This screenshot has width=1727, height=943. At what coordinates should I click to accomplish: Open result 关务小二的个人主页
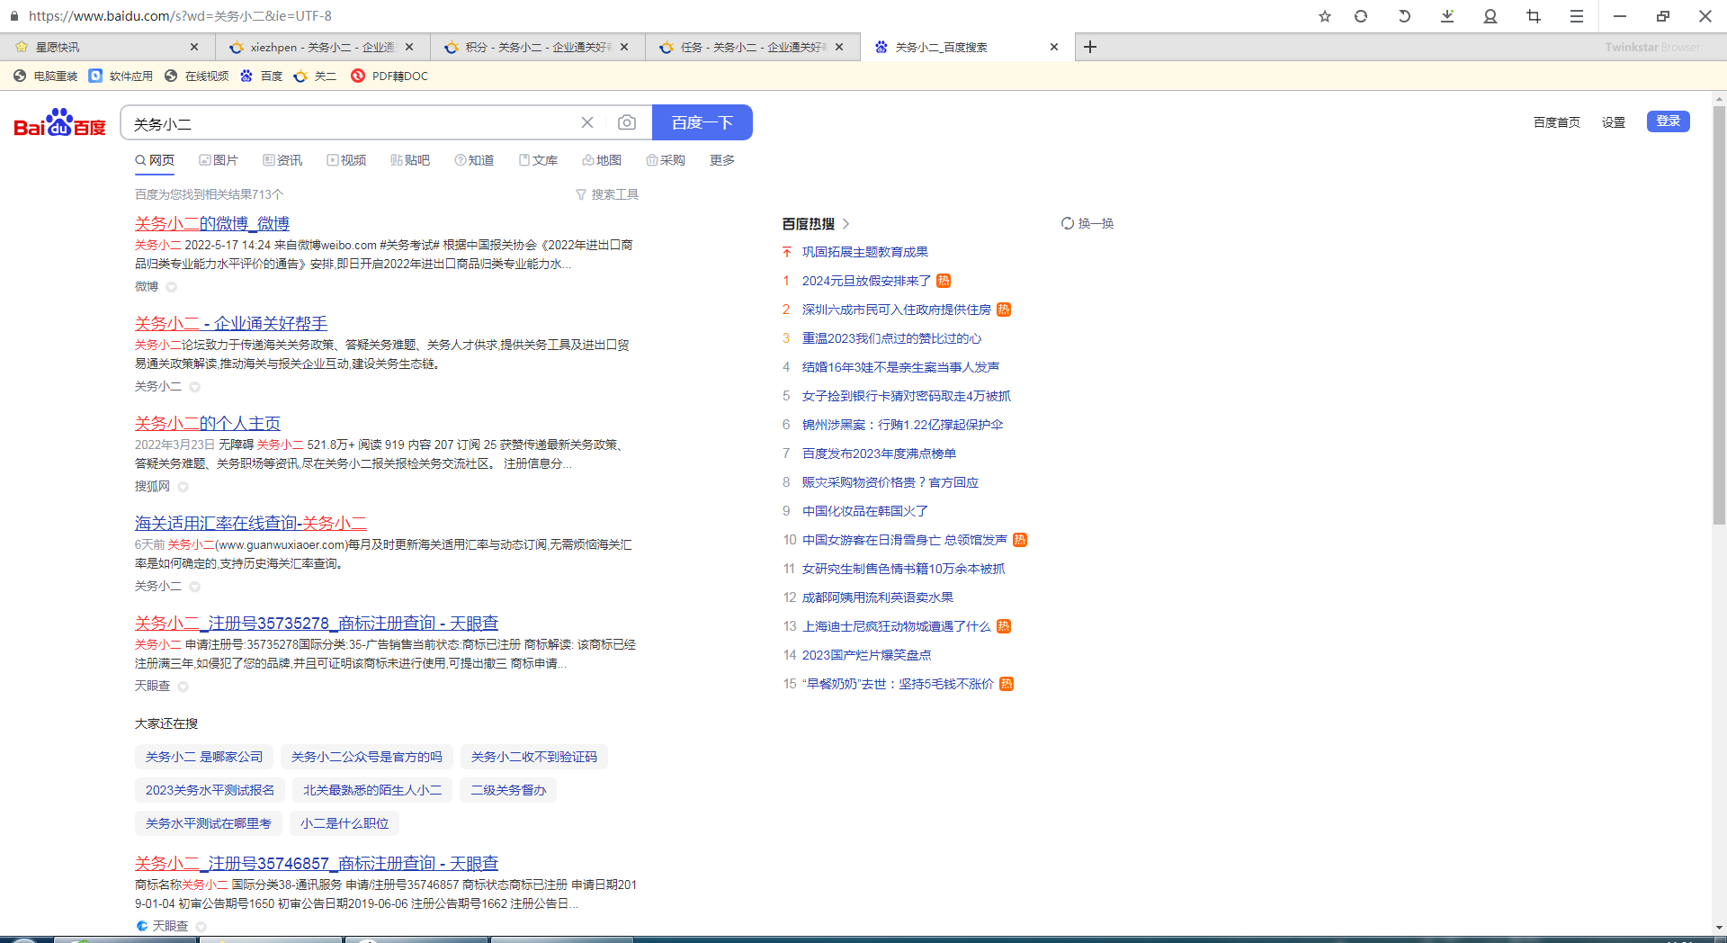(208, 423)
